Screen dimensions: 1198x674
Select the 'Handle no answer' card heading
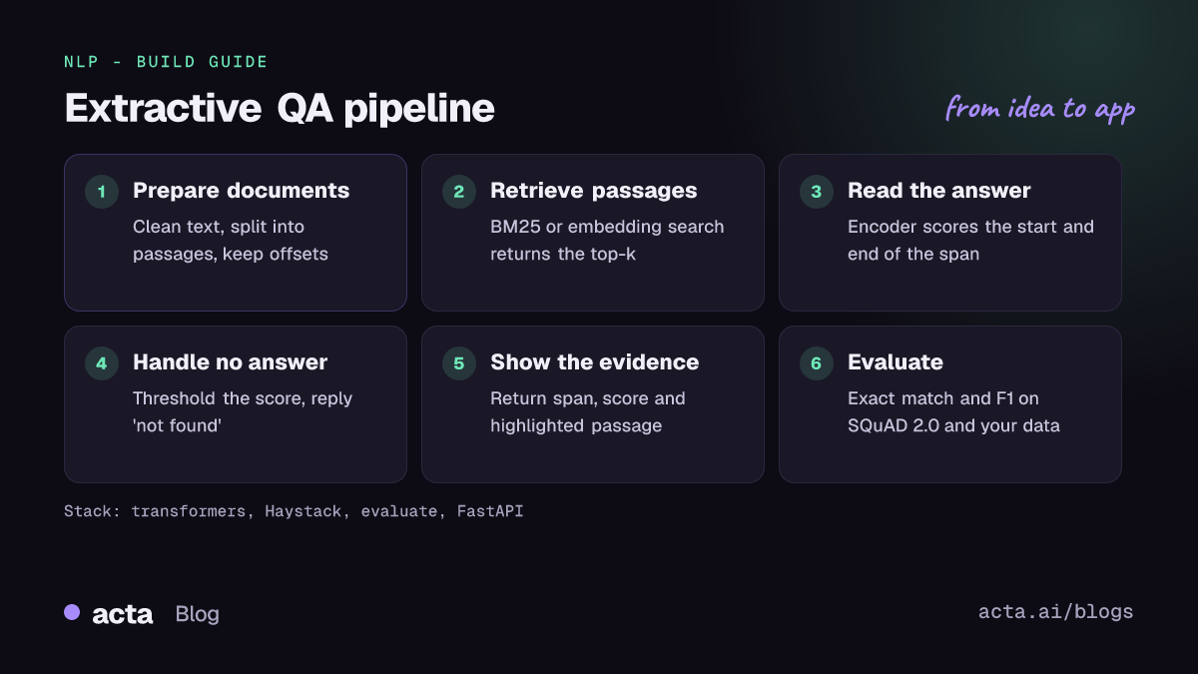click(x=230, y=362)
